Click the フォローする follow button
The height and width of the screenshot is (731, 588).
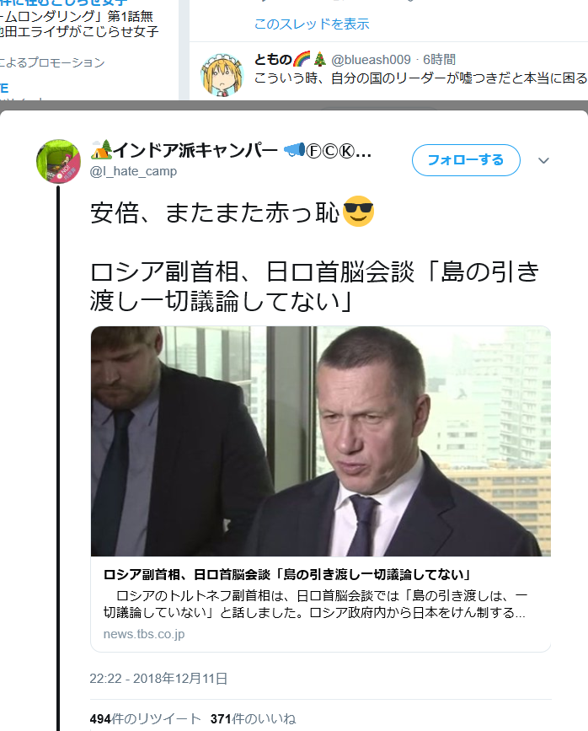466,160
